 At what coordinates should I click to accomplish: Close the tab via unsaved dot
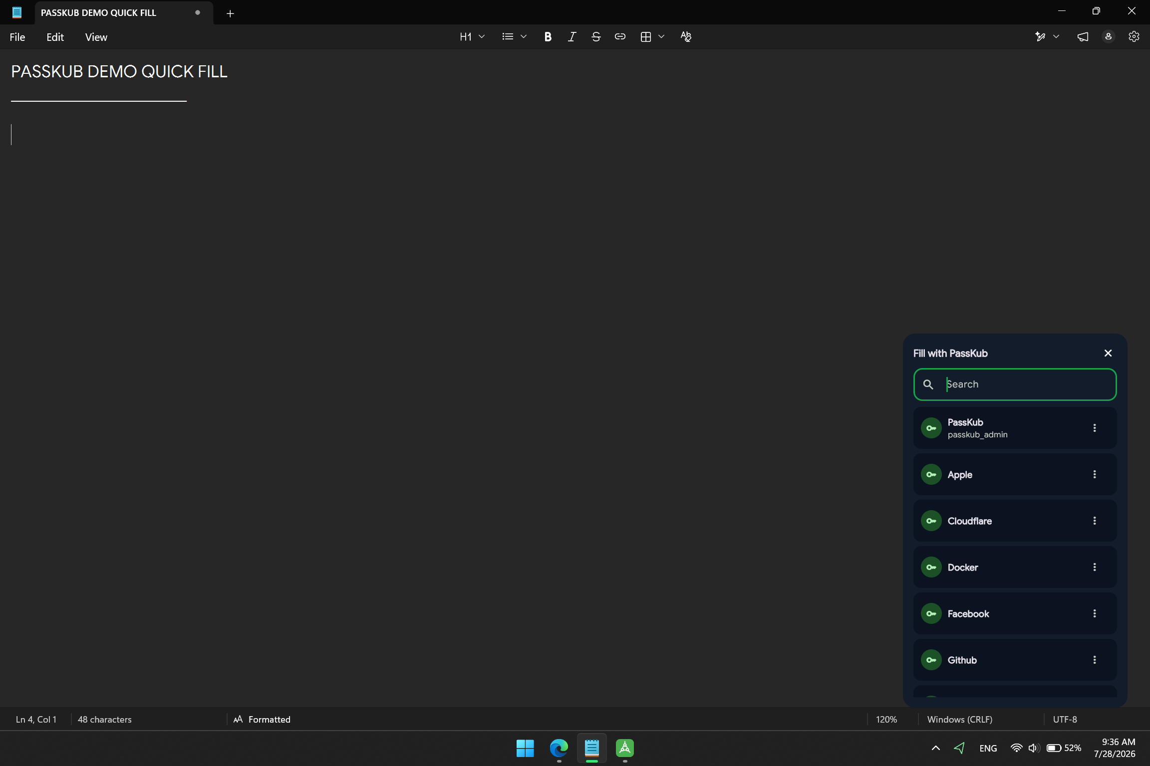(198, 13)
